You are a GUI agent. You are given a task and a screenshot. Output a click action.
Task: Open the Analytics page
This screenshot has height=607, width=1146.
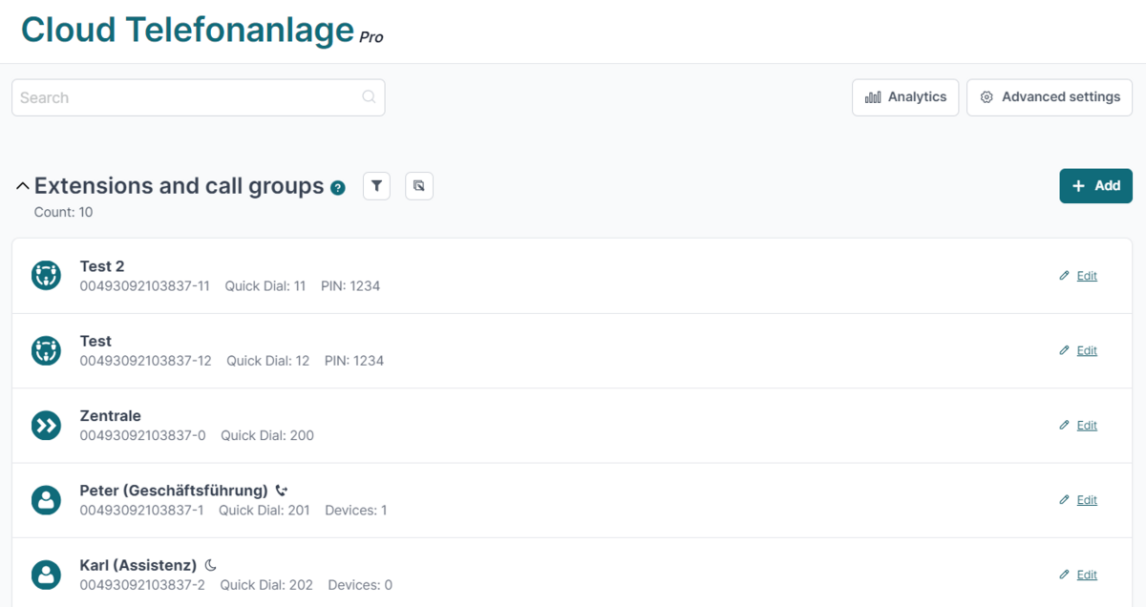click(905, 97)
